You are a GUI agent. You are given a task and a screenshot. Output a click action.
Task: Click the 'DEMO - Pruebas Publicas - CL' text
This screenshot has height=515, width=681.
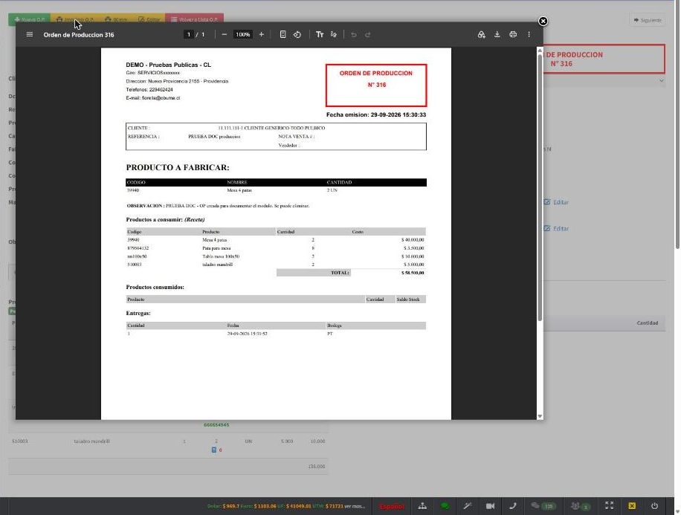pyautogui.click(x=169, y=65)
